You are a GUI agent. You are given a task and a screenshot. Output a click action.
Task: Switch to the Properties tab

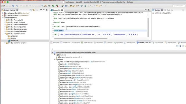[65, 42]
